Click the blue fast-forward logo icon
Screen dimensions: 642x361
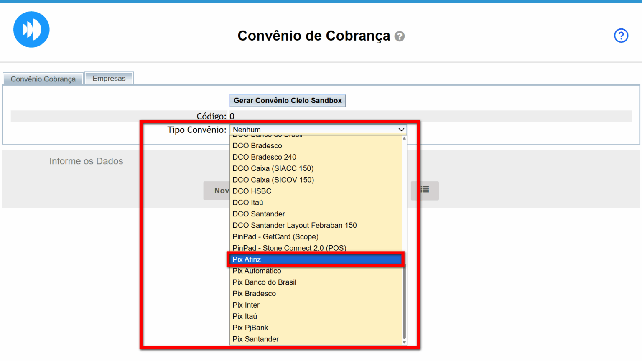31,30
